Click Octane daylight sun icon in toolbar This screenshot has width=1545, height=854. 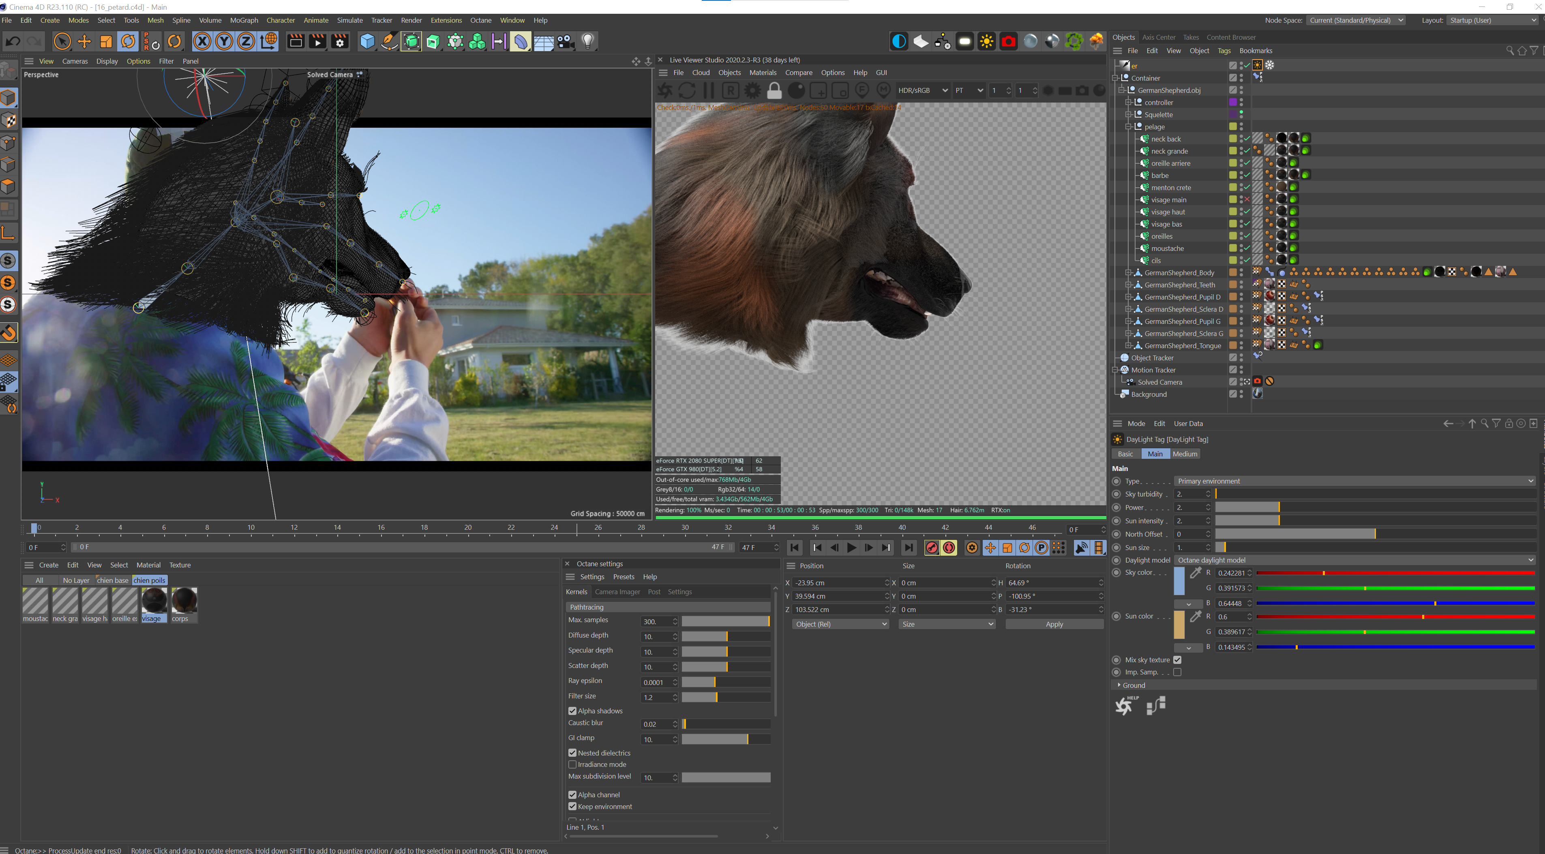[x=987, y=41]
